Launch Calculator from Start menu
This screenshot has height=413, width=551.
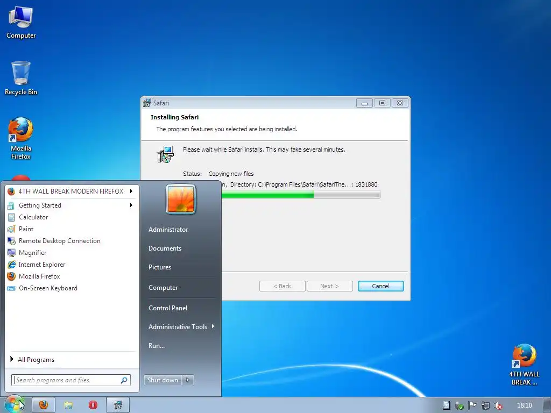click(33, 217)
